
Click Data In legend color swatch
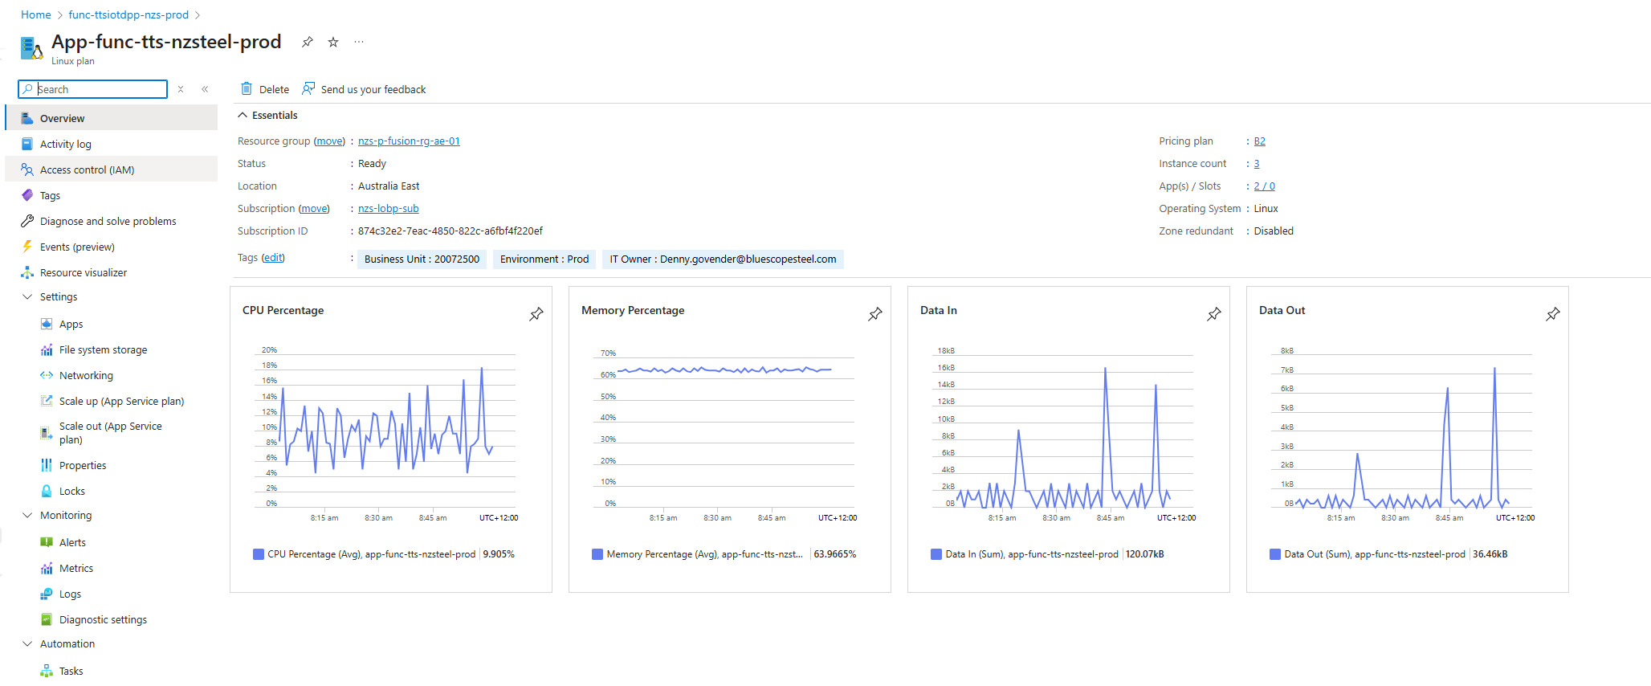[x=936, y=553]
